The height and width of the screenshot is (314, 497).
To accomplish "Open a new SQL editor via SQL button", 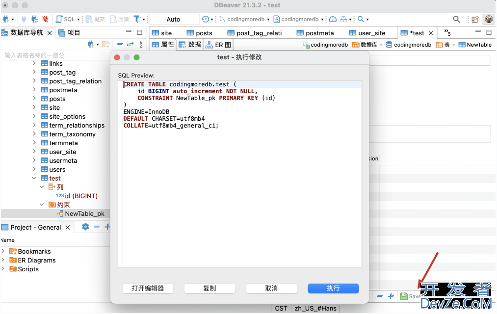I will click(x=65, y=19).
